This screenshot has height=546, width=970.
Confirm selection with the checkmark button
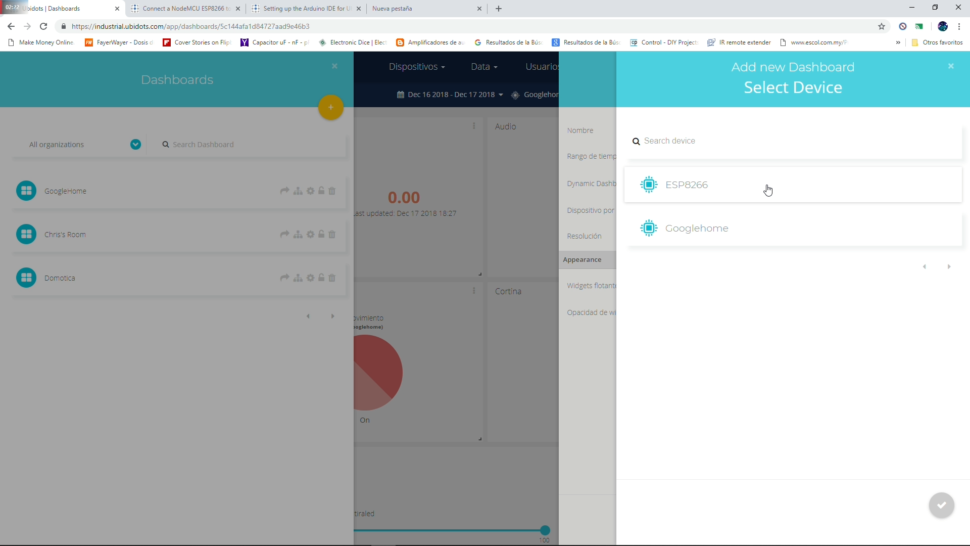[942, 505]
